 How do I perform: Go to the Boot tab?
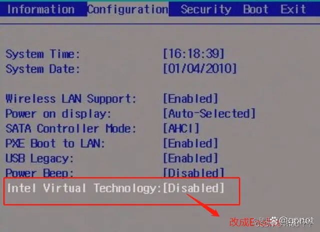click(x=255, y=10)
